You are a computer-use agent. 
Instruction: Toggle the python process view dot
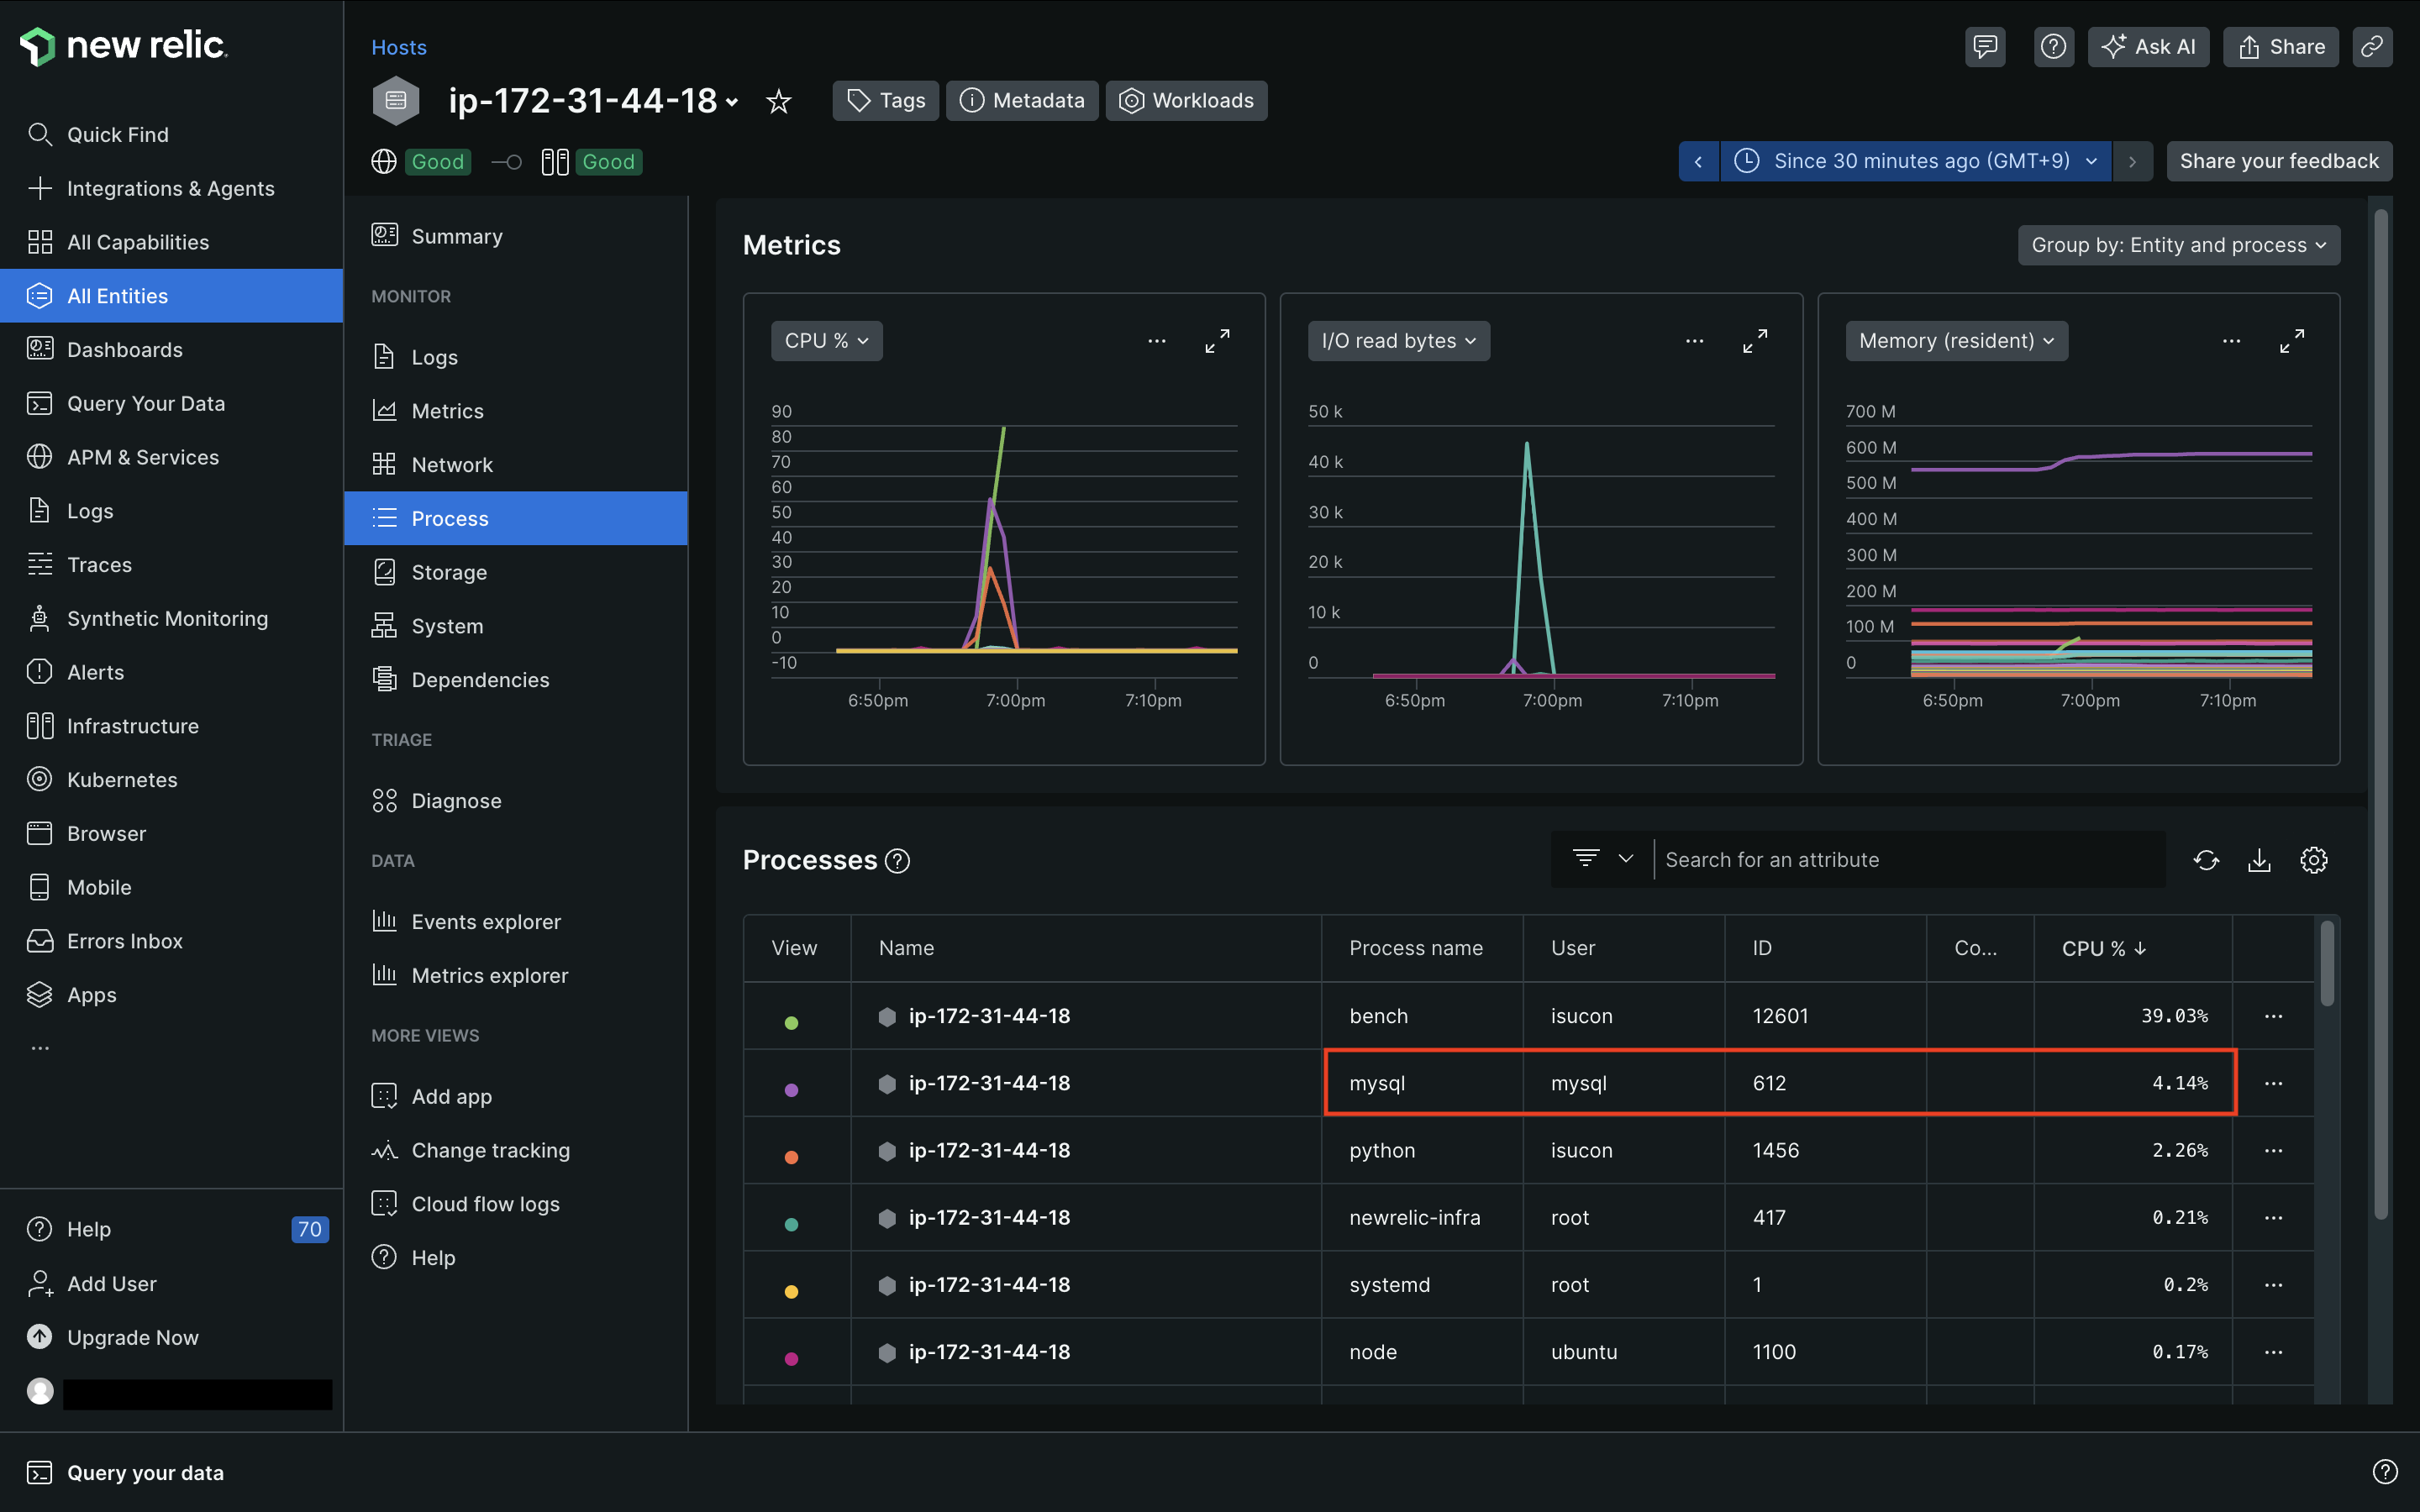coord(791,1157)
